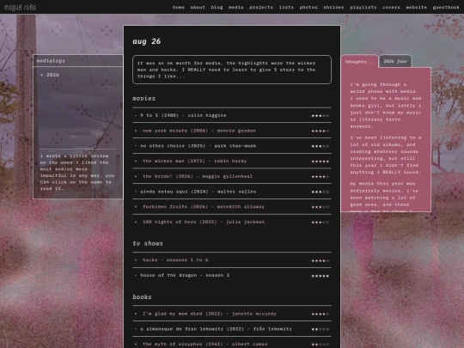
Task: Click the star rating for almanaque de fran lebowitz
Action: pos(321,329)
